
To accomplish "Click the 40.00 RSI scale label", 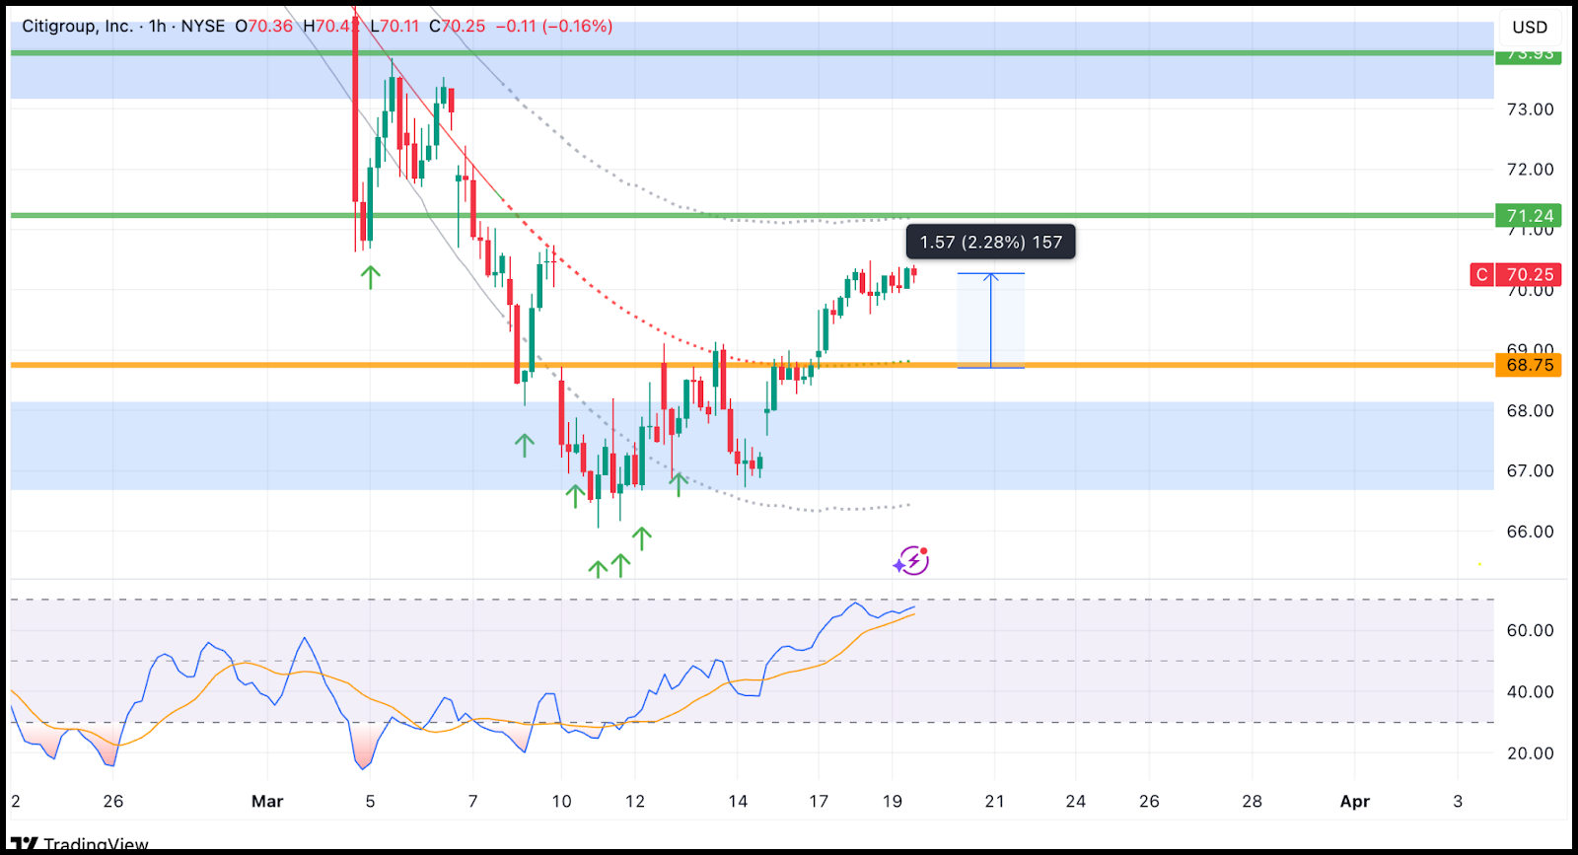I will tap(1530, 691).
